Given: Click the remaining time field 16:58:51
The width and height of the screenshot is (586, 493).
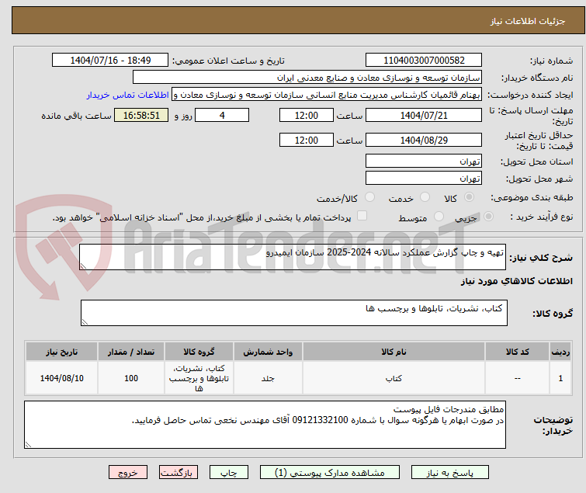Looking at the screenshot, I should coord(141,115).
